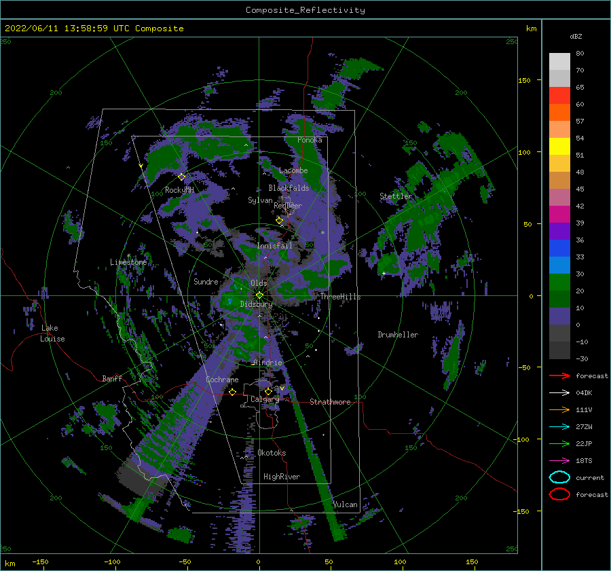Pick the cyan 27ZW arrow icon

(x=559, y=427)
